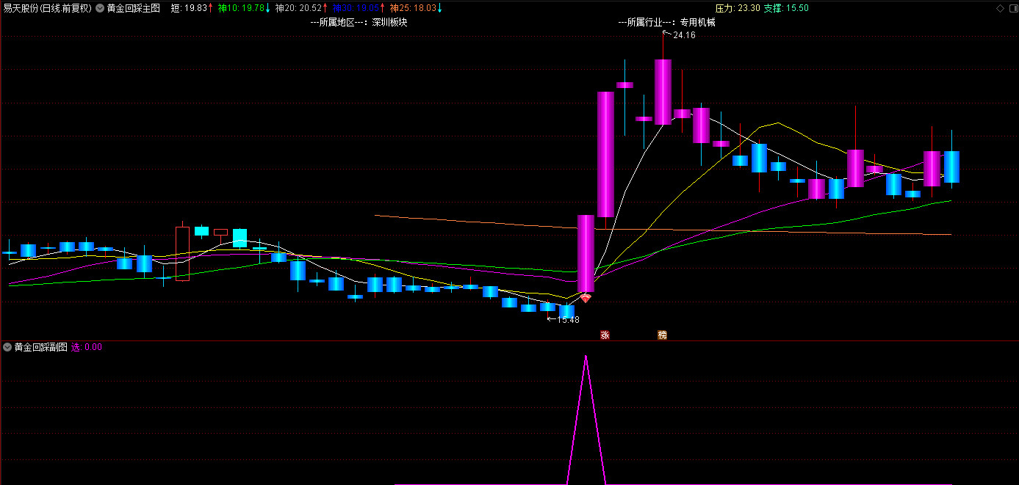Click the diamond icon at top right
This screenshot has height=485, width=1019.
[1000, 8]
